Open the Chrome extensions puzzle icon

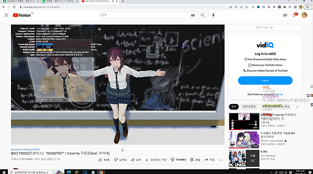pos(284,7)
